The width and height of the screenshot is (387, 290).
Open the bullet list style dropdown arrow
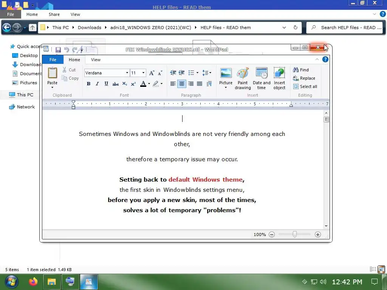coord(197,73)
